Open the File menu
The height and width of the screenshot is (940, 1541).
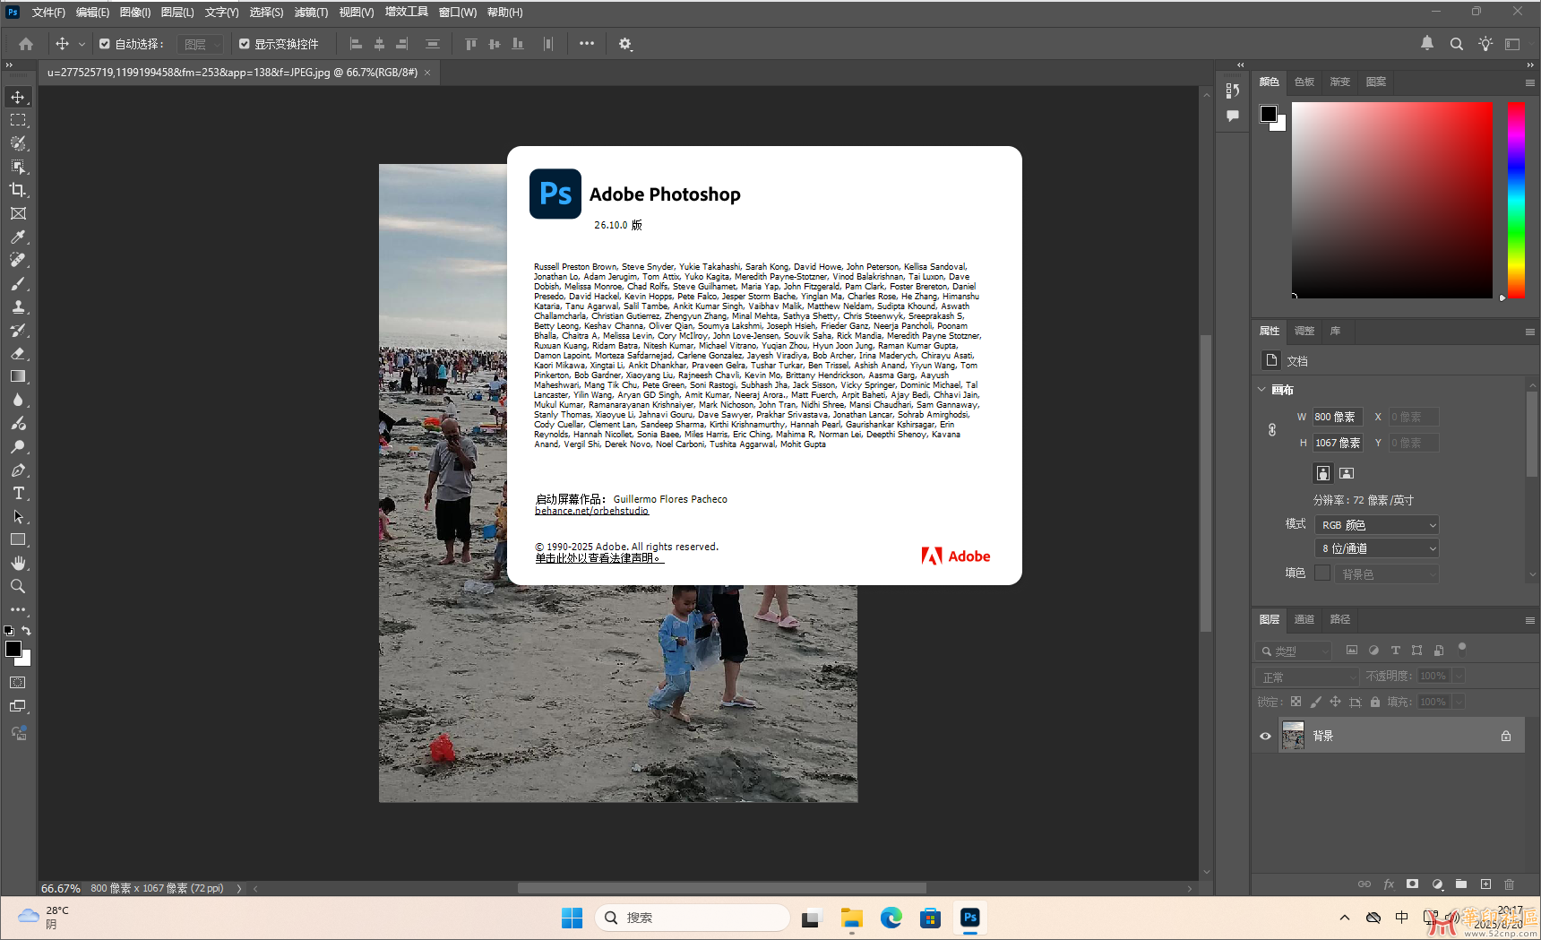[48, 13]
